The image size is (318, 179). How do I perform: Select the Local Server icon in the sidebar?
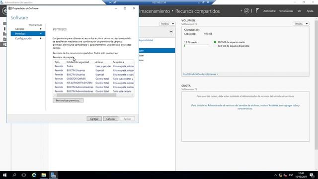pyautogui.click(x=4, y=29)
